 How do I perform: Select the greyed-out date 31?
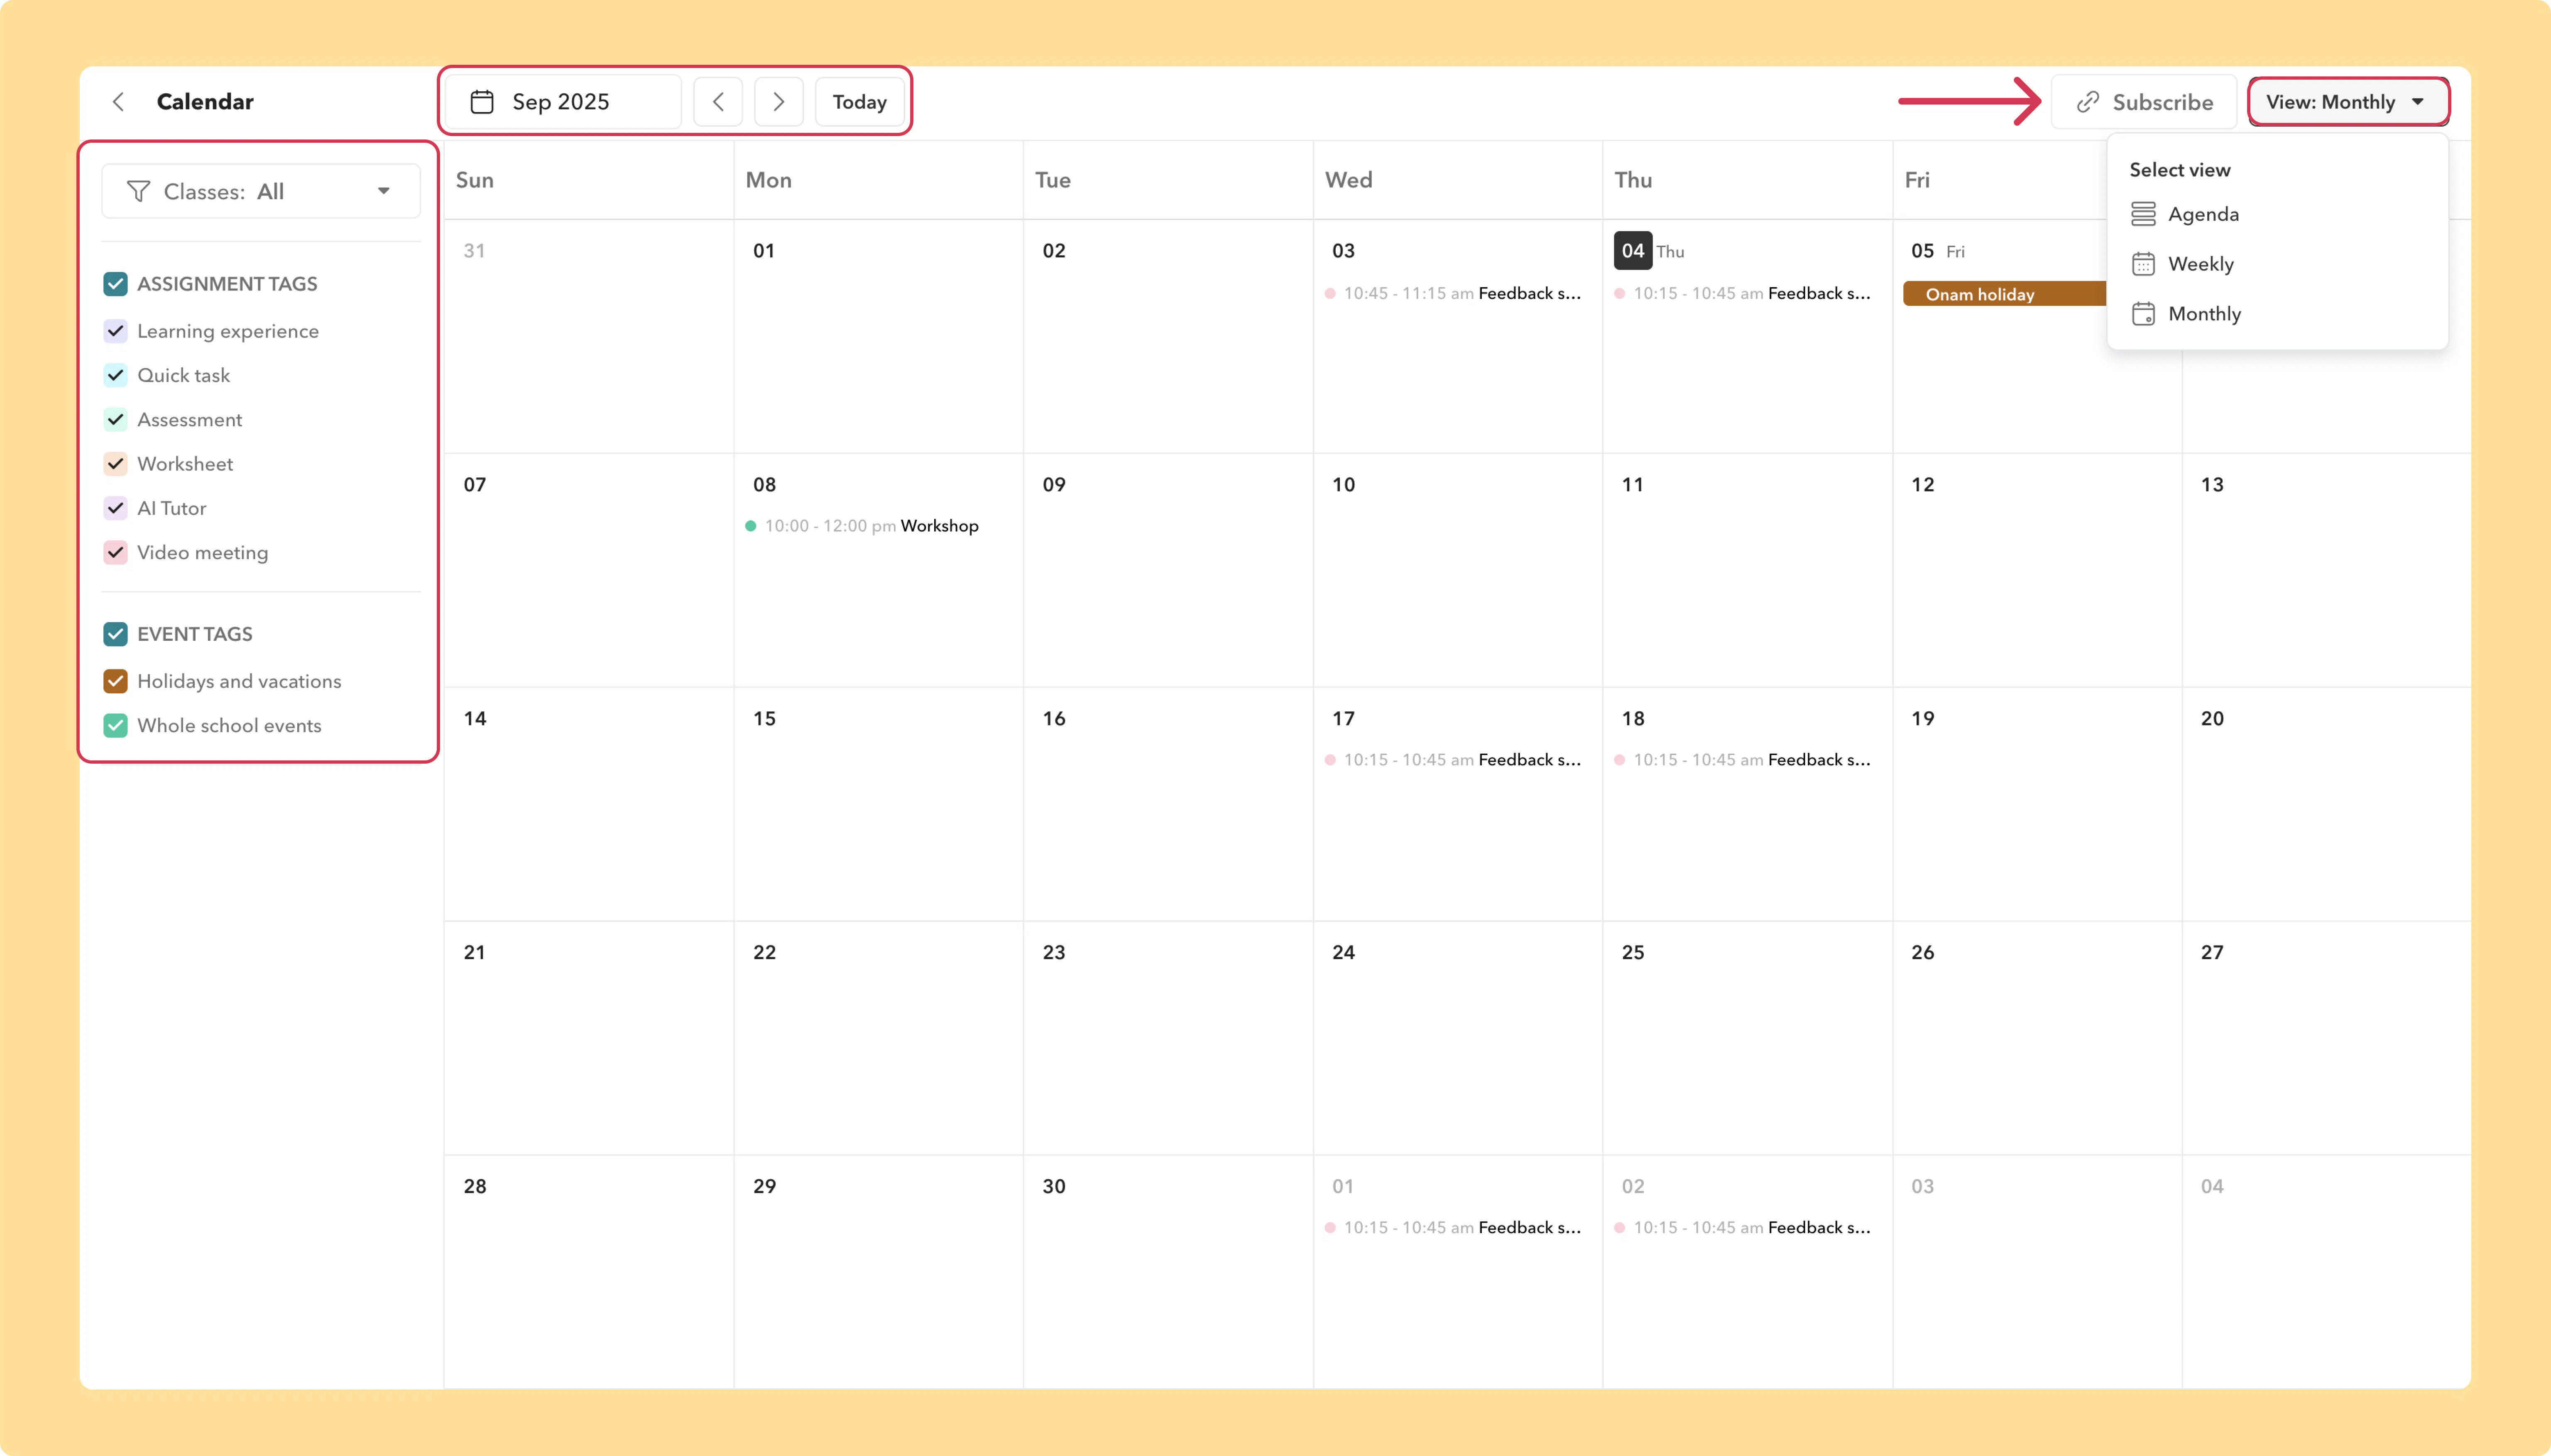click(474, 251)
